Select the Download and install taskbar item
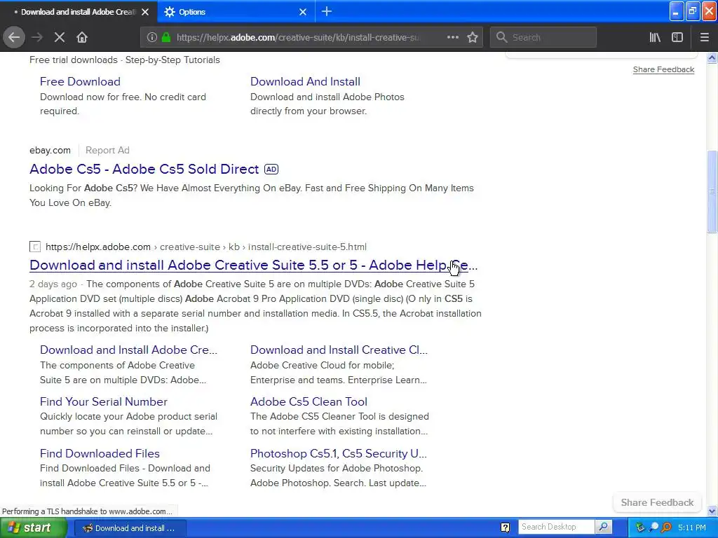 coord(130,528)
